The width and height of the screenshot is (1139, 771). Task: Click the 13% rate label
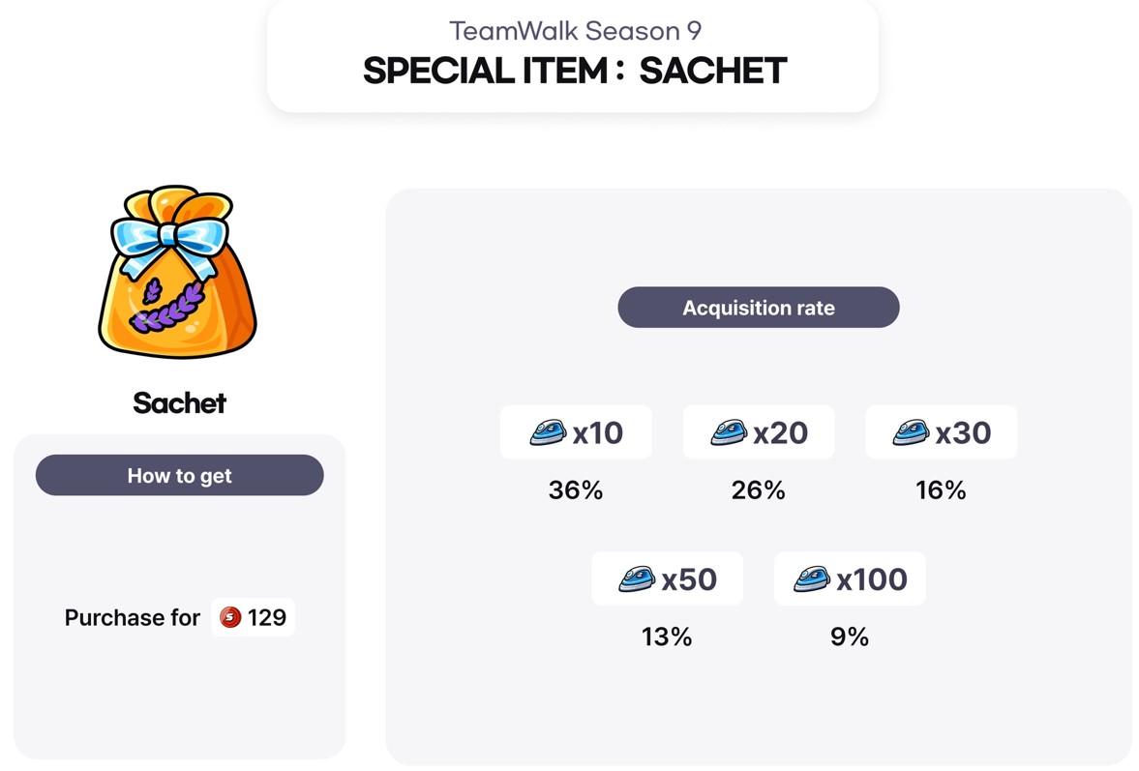(x=667, y=637)
